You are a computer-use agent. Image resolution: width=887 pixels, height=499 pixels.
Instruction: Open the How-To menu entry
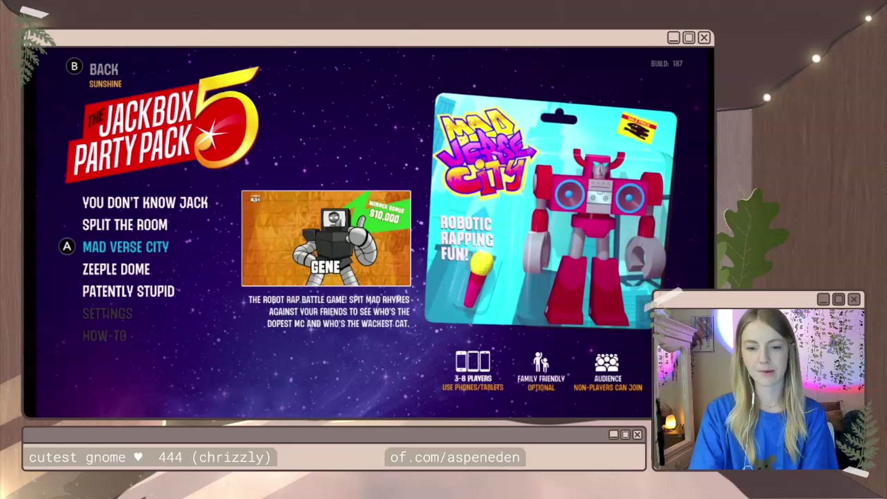pos(104,336)
